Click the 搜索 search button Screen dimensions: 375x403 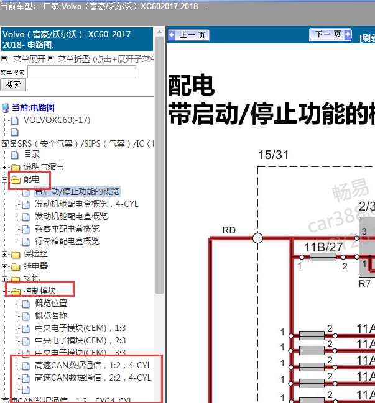pyautogui.click(x=13, y=85)
